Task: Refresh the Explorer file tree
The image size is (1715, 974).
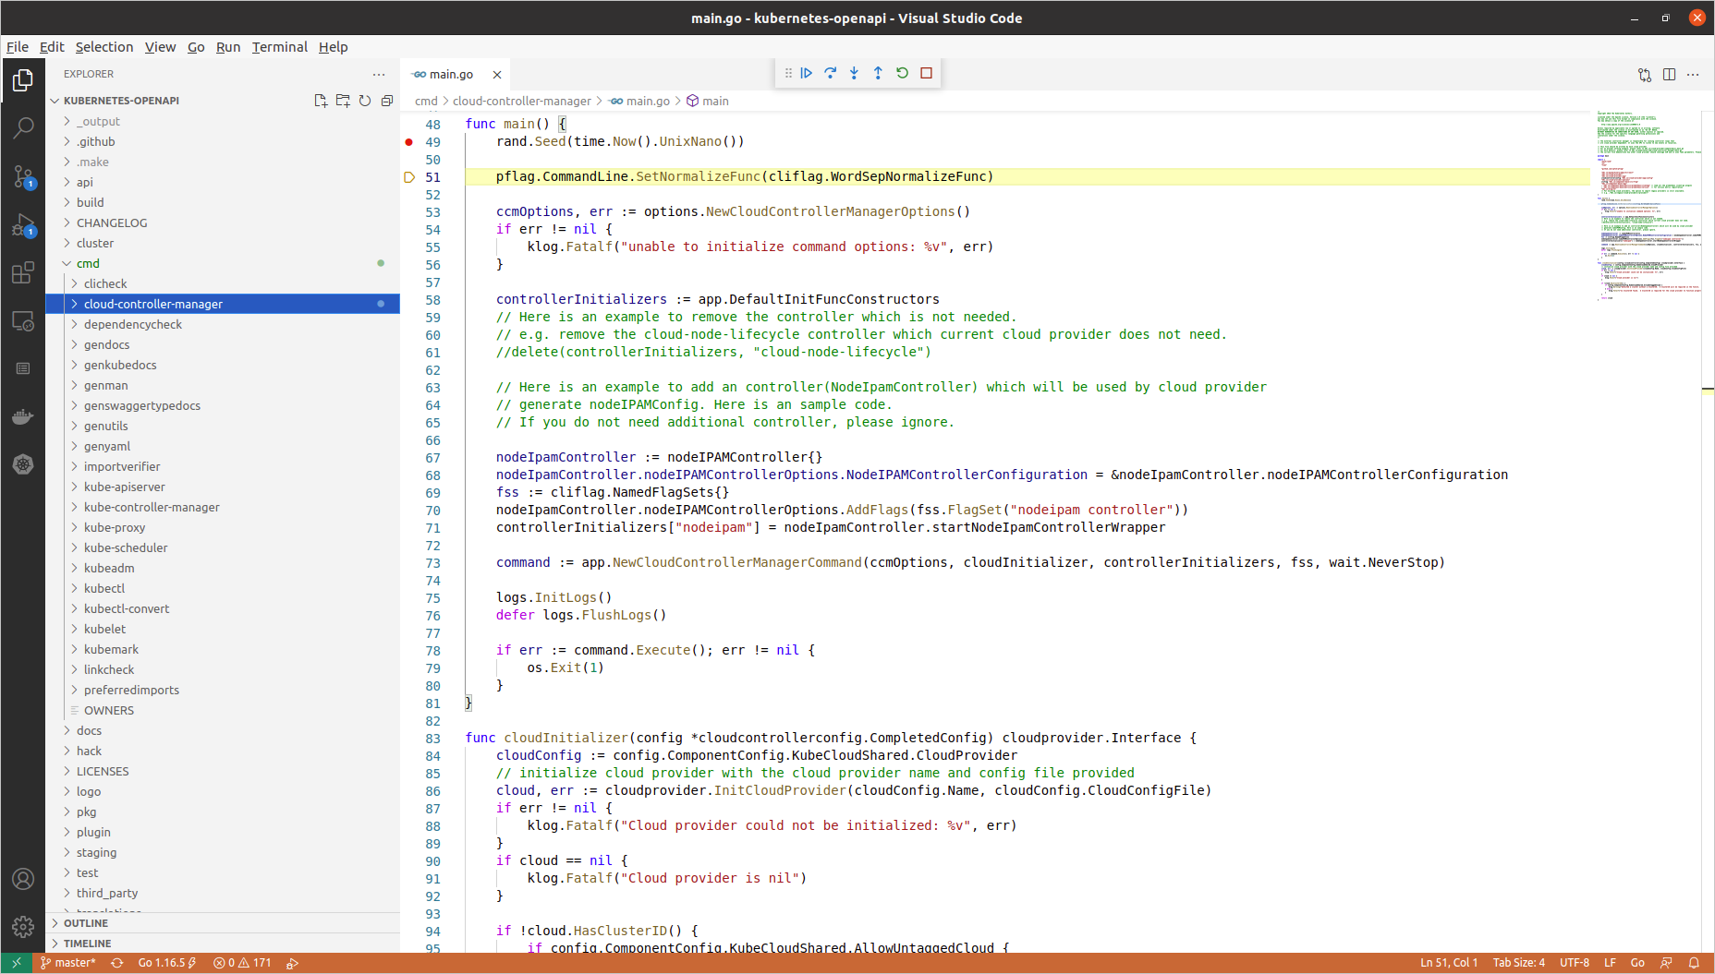Action: click(x=365, y=101)
